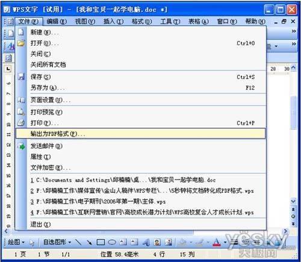Open the 格式 menu

pos(142,21)
